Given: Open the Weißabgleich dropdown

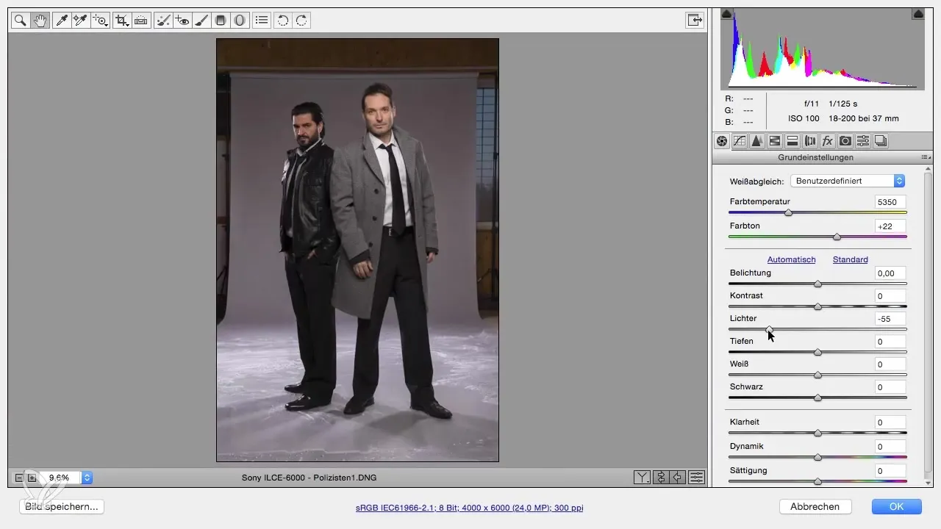Looking at the screenshot, I should pos(847,181).
